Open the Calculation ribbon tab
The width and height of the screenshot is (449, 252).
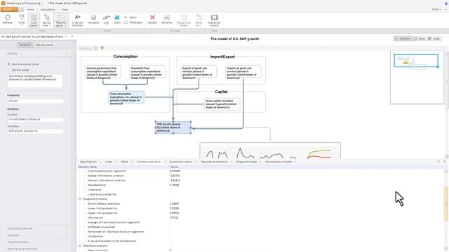pos(48,9)
